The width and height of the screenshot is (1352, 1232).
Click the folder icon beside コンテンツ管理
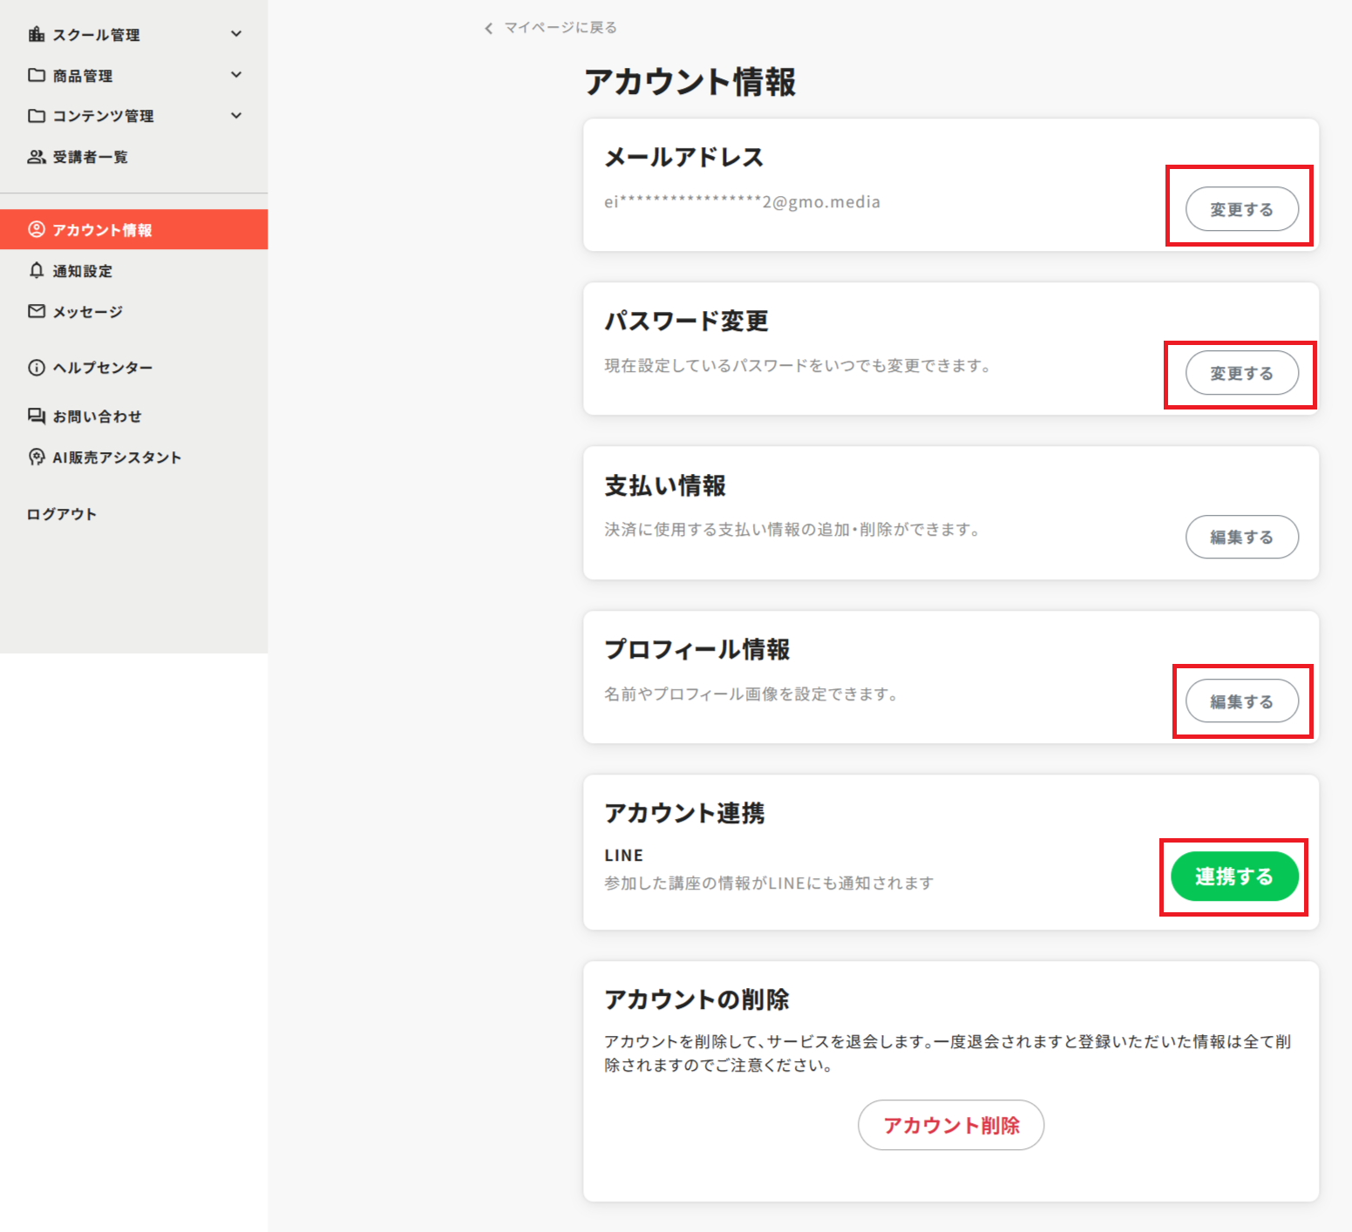36,116
